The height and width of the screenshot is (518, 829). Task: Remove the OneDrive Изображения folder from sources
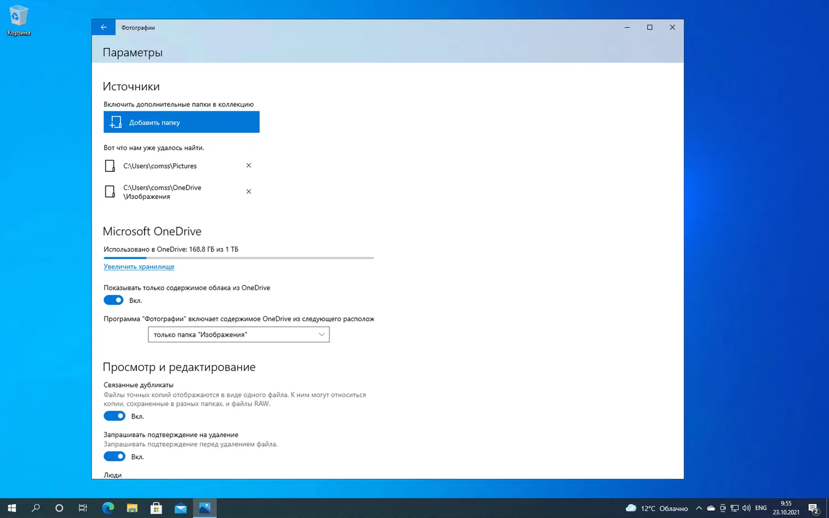coord(249,191)
